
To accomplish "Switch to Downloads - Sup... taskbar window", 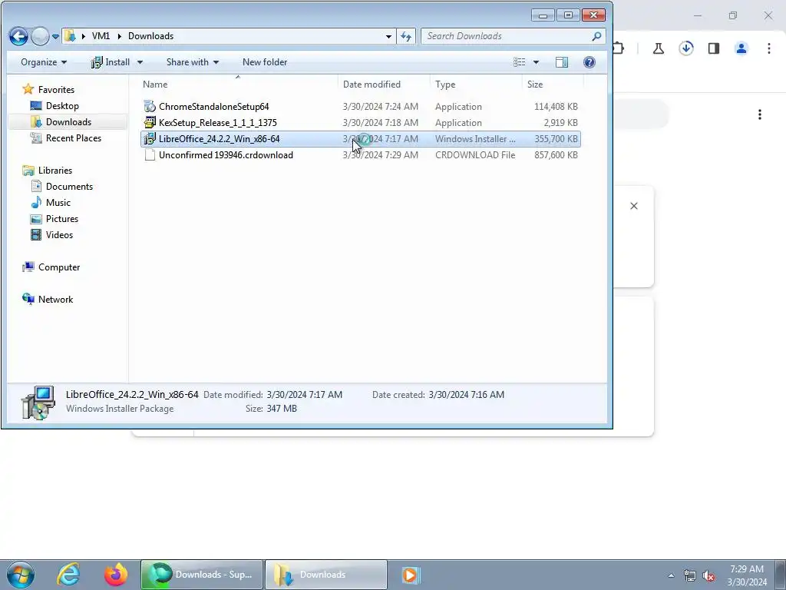I will 202,575.
